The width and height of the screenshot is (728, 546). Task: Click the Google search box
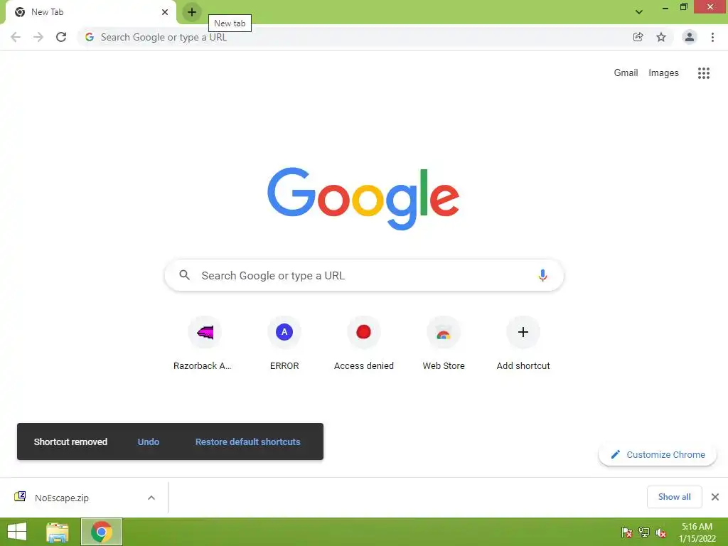[x=364, y=275]
